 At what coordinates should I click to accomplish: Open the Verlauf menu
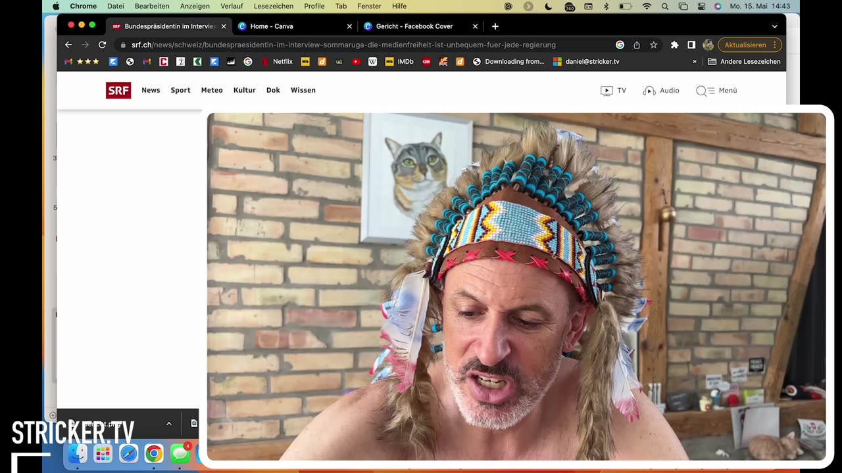click(232, 7)
